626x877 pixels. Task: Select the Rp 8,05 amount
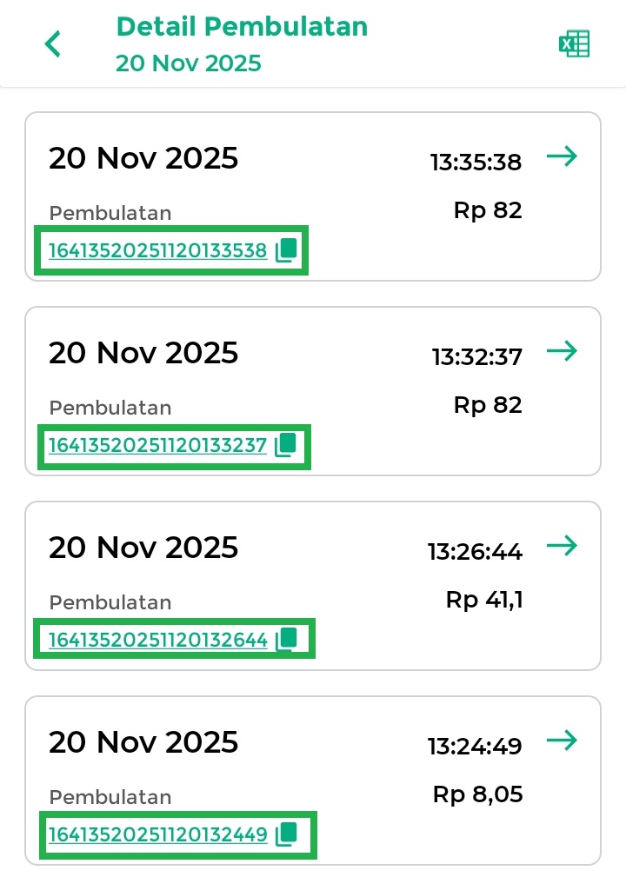point(477,794)
